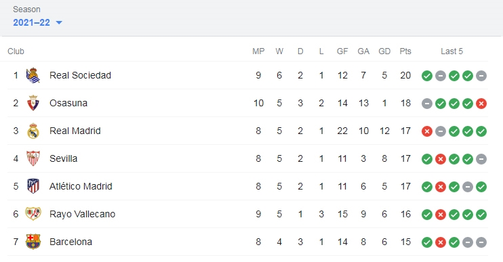Click the Atlético Madrid club crest
This screenshot has width=503, height=262.
coord(33,186)
